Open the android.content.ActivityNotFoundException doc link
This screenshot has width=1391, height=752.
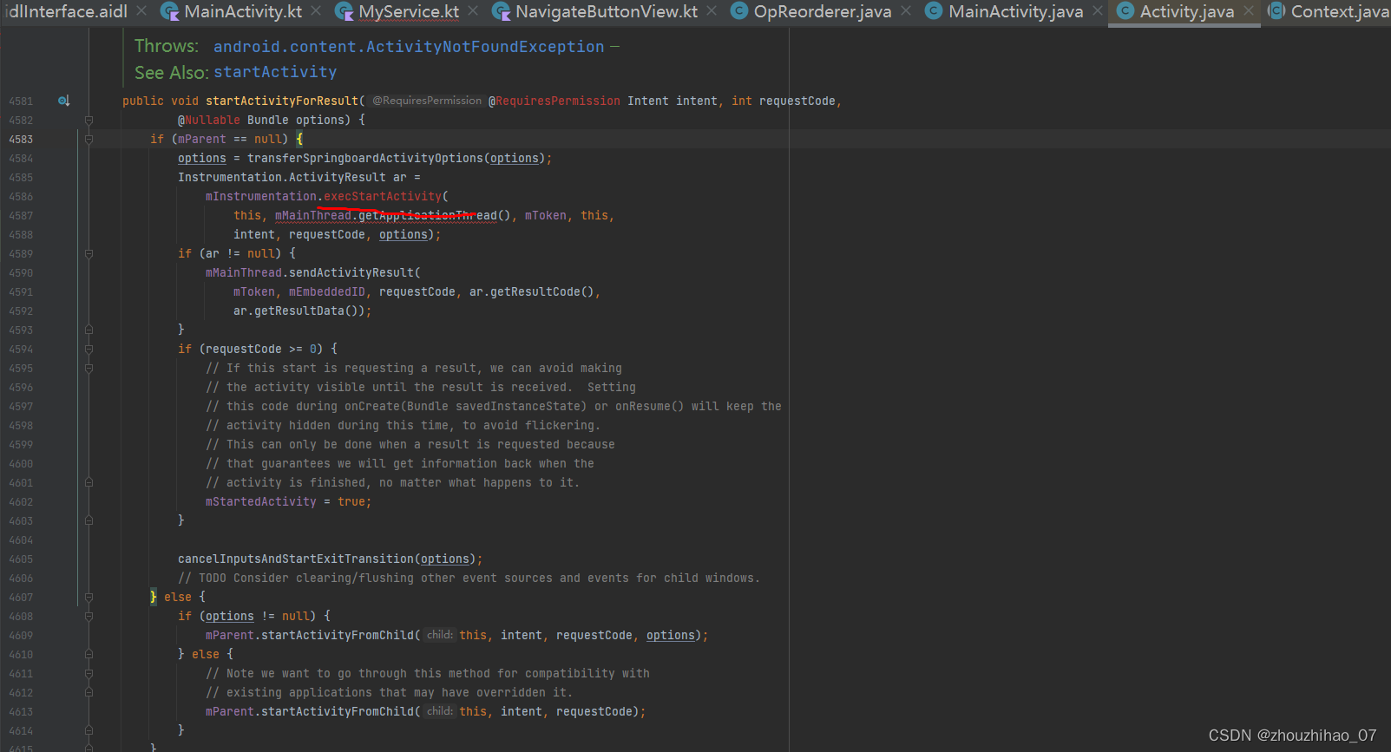coord(409,47)
